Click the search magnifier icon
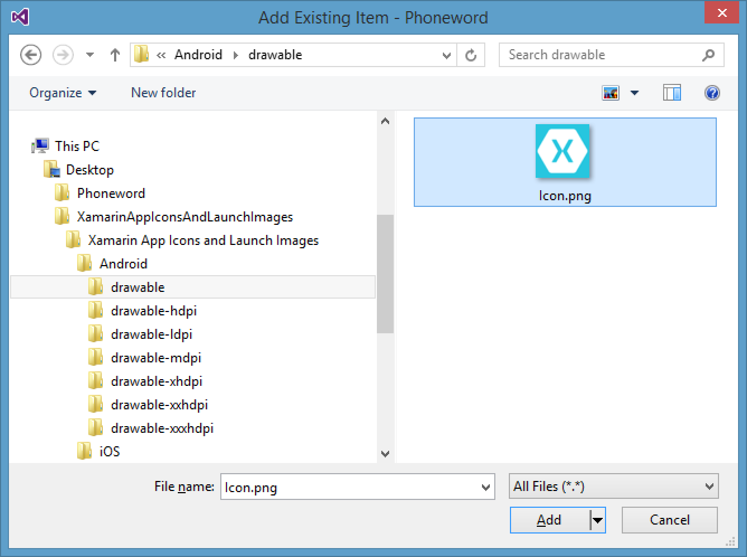The width and height of the screenshot is (747, 557). pos(708,55)
